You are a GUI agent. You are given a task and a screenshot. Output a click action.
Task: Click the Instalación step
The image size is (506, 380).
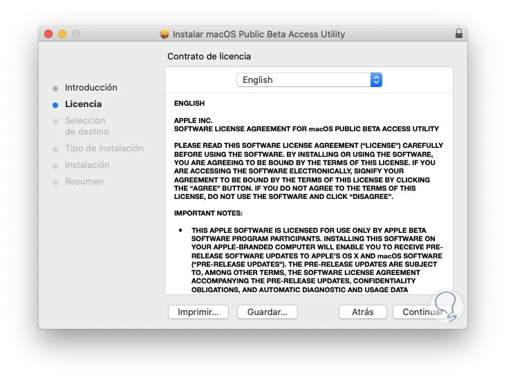(87, 165)
